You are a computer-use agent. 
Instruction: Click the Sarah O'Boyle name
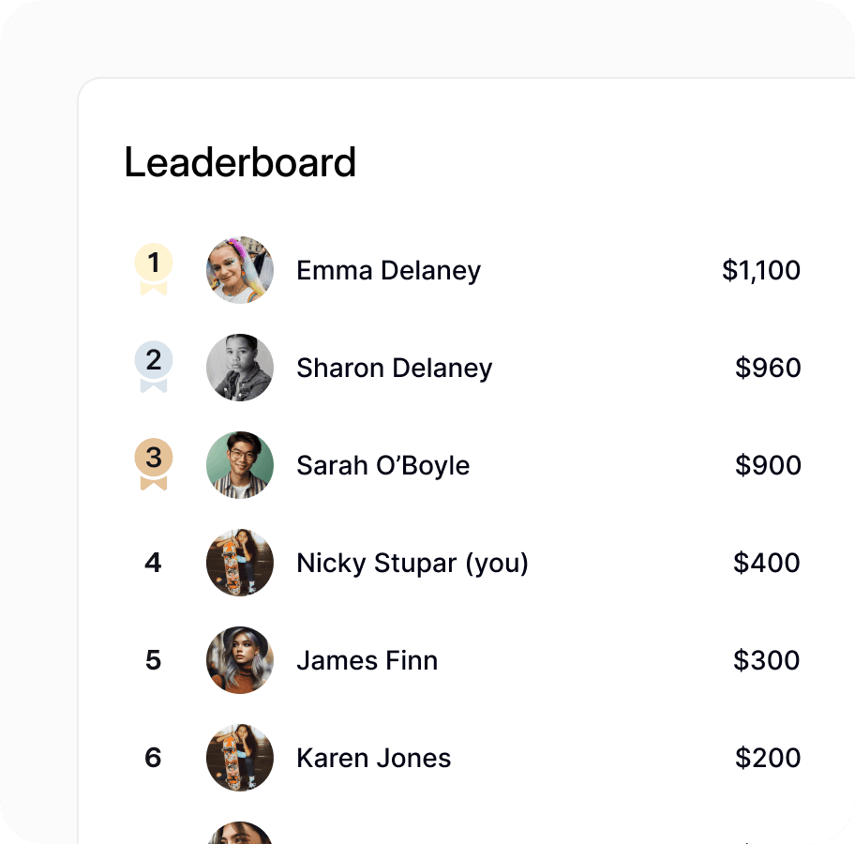(x=382, y=466)
